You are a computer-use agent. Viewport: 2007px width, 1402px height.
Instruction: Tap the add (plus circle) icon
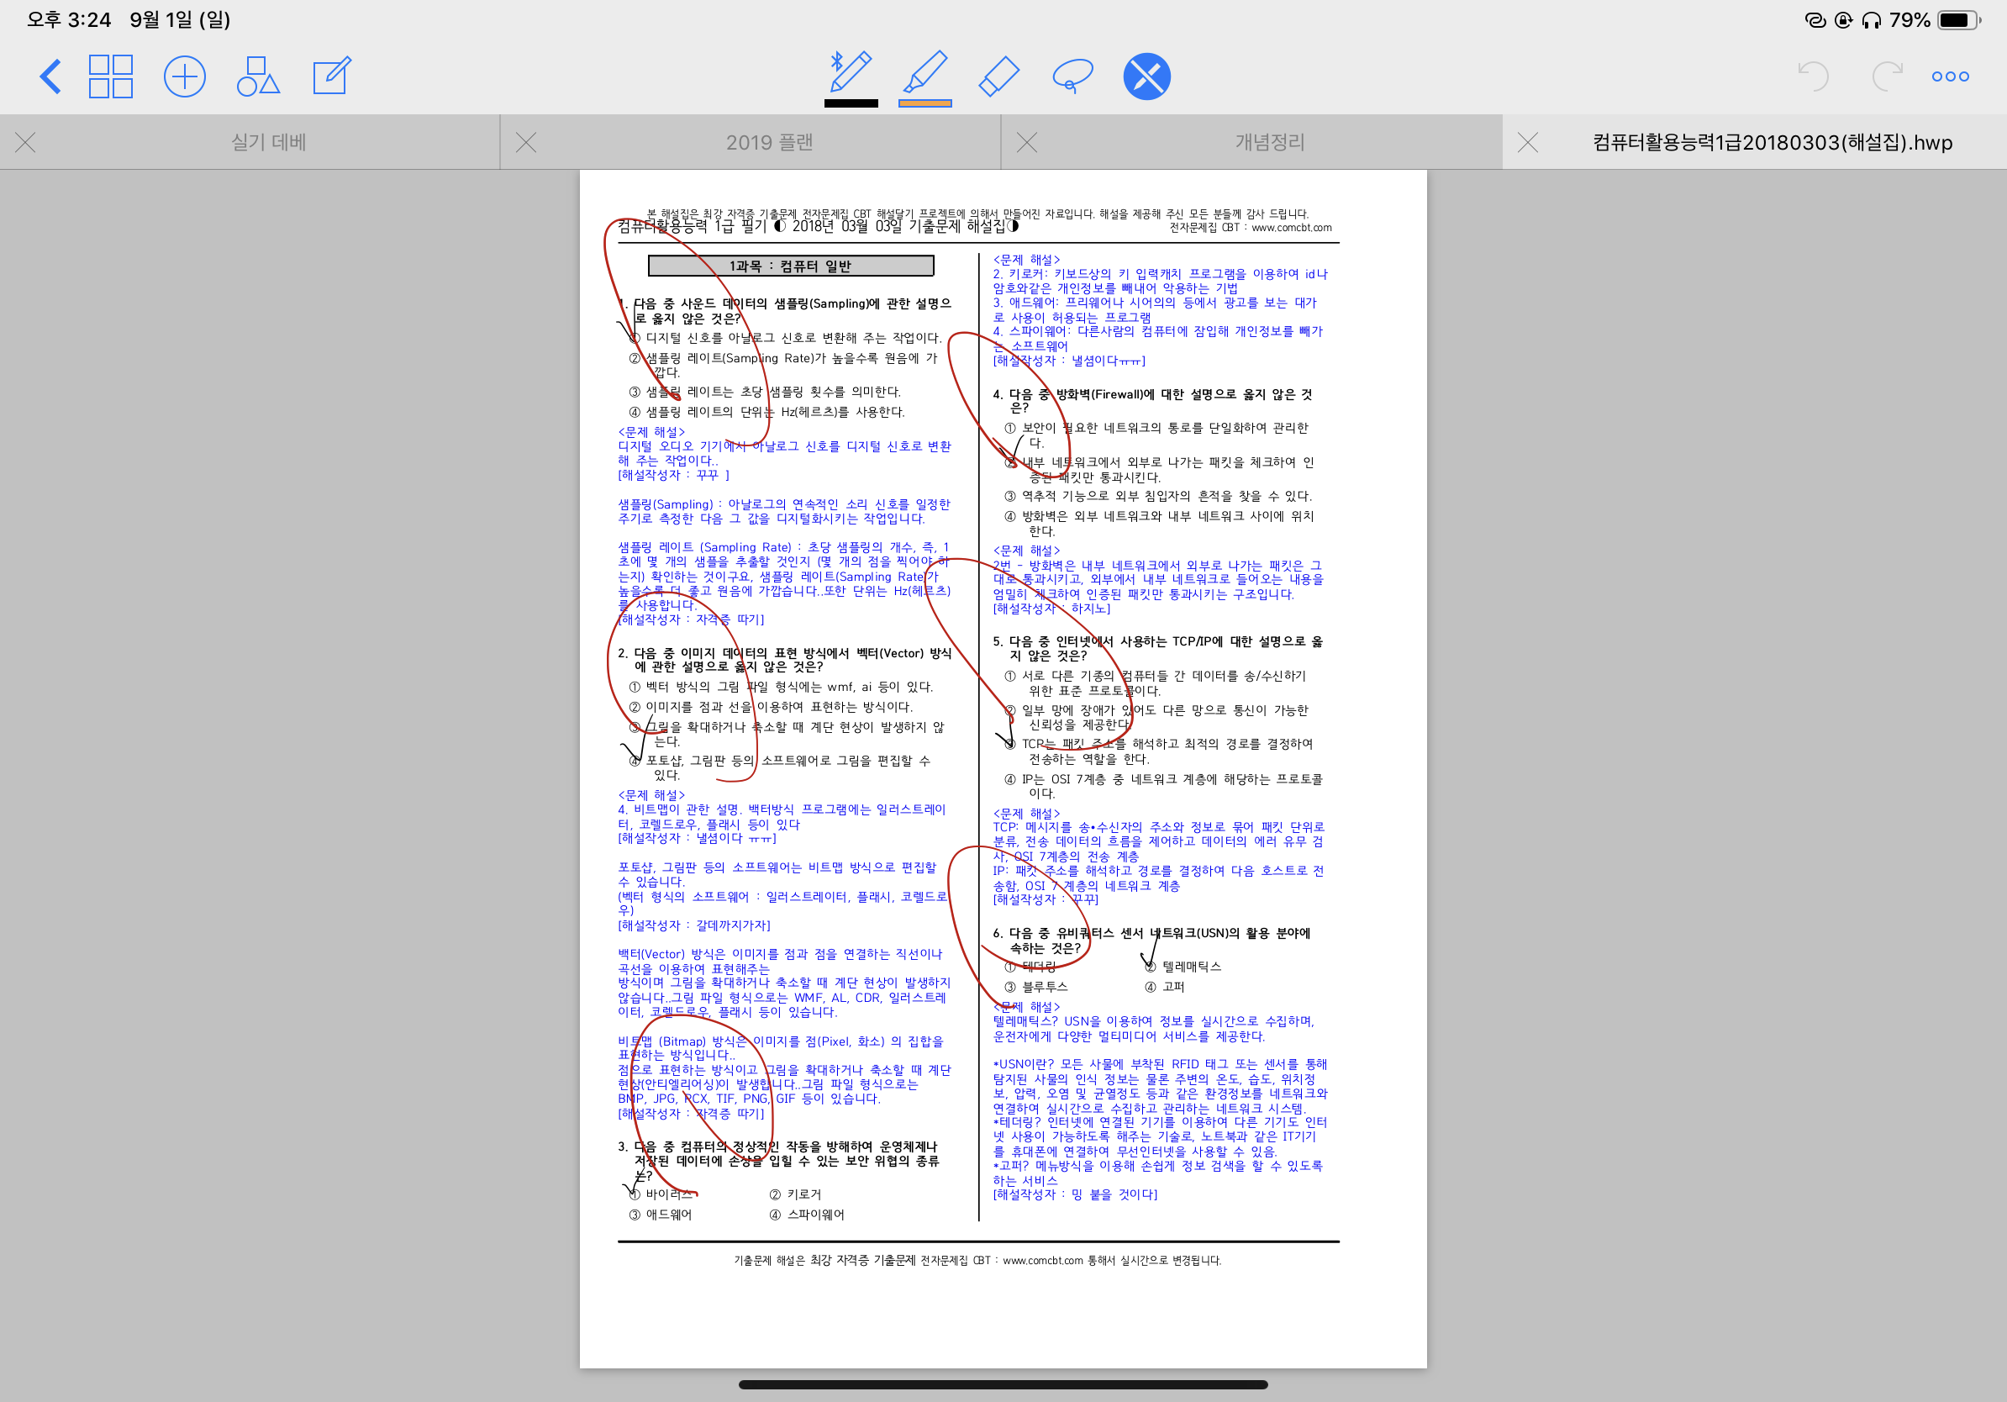click(184, 76)
